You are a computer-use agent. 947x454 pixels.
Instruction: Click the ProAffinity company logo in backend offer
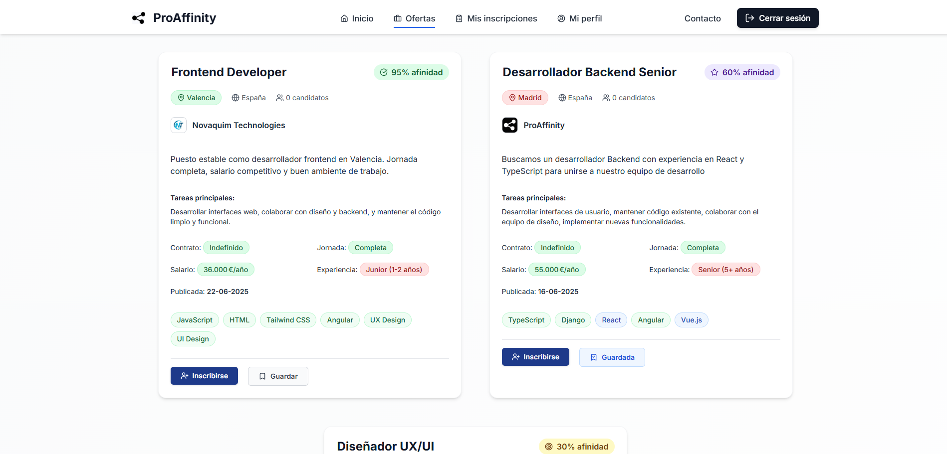(x=510, y=125)
